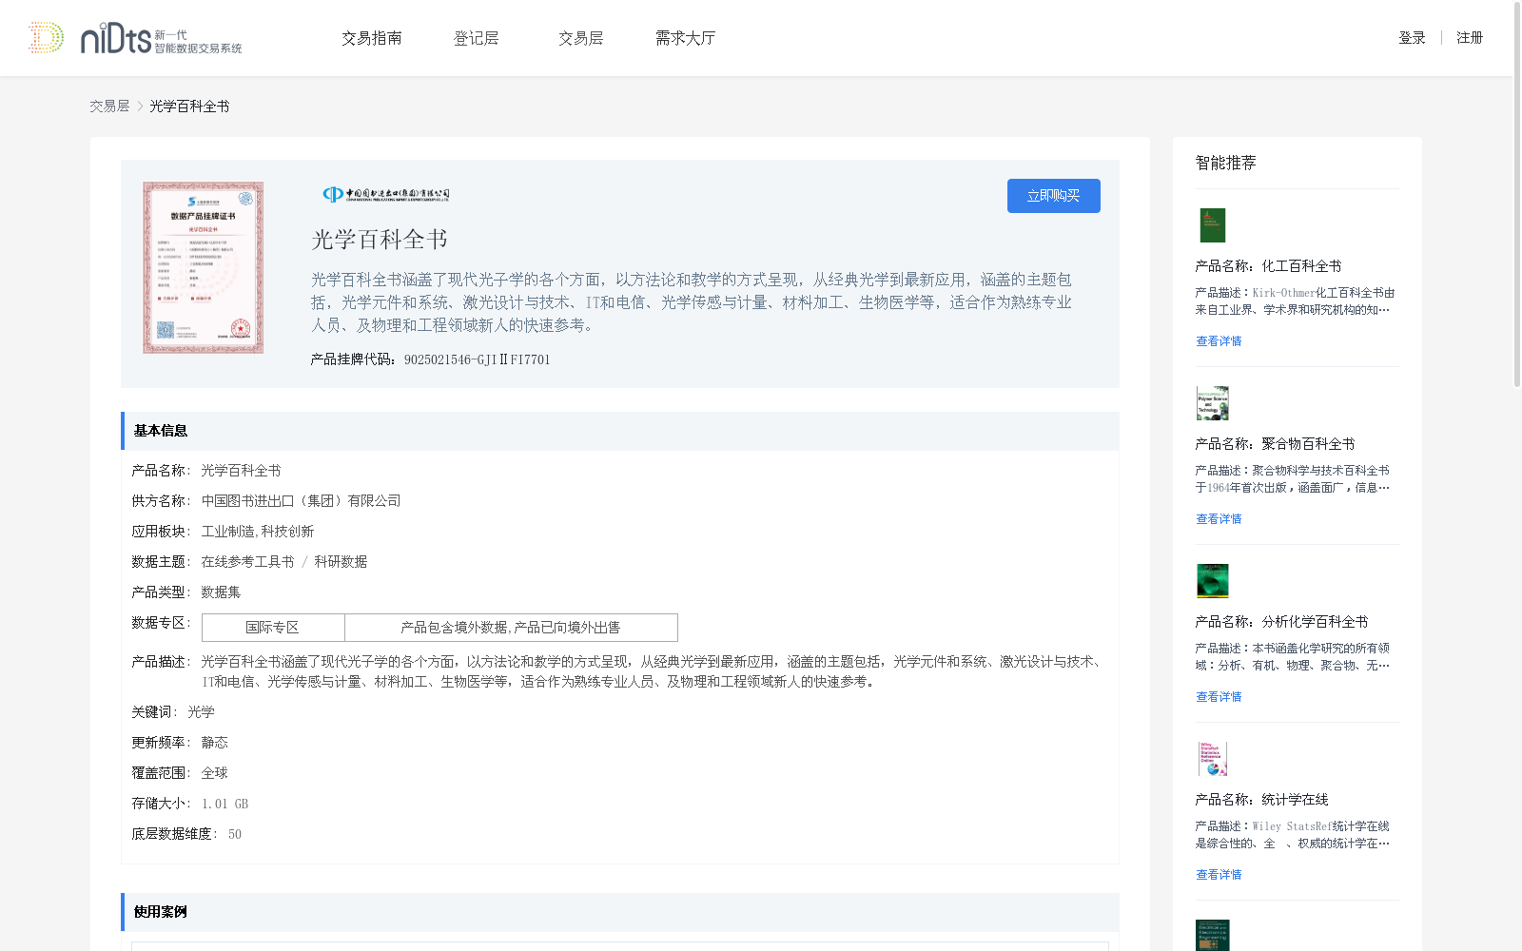Click the page vertical scrollbar
This screenshot has width=1522, height=951.
pos(1516,194)
